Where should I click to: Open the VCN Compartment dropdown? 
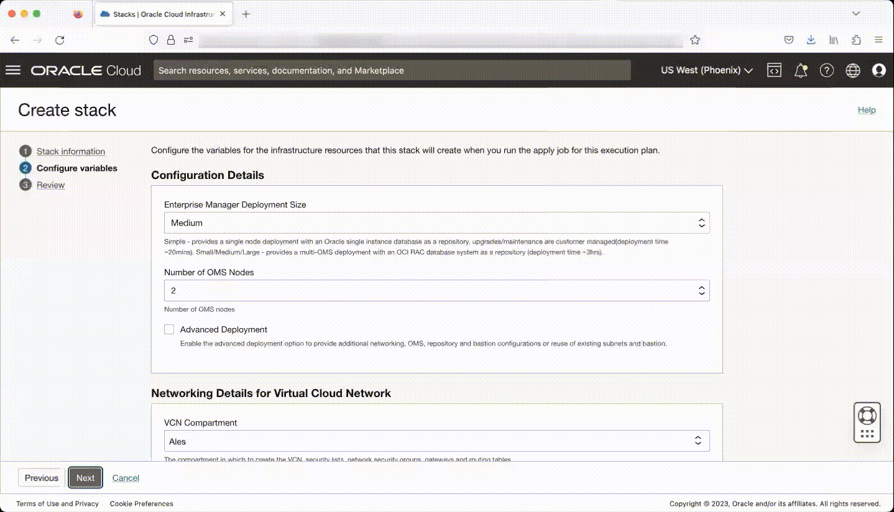[x=436, y=441]
